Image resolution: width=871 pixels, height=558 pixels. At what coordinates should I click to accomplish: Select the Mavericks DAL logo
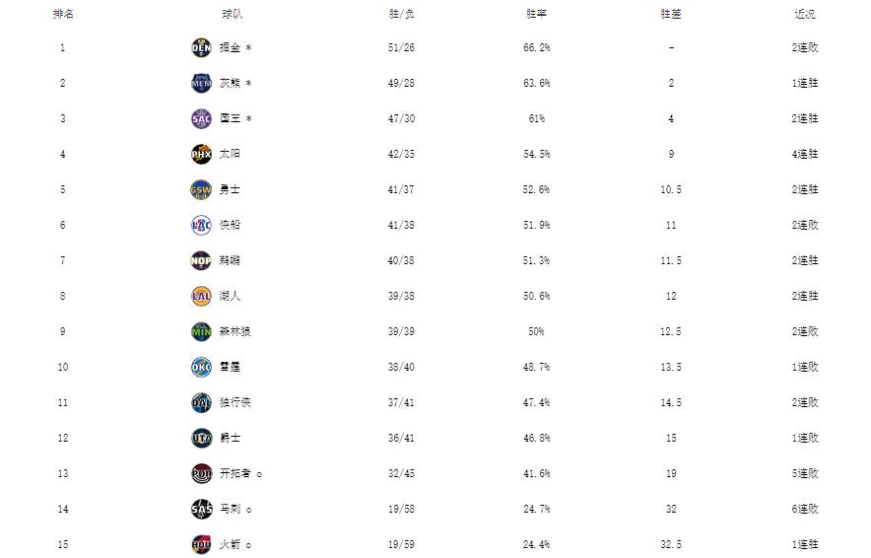click(x=201, y=402)
